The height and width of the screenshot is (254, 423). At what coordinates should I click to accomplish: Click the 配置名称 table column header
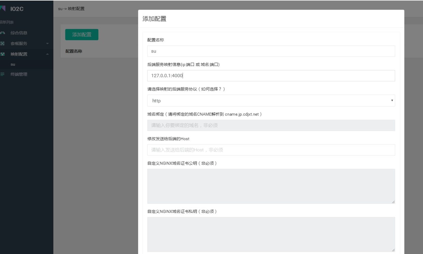(x=74, y=51)
